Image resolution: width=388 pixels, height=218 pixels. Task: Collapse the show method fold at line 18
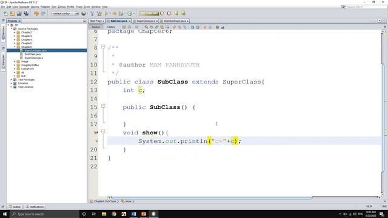(103, 131)
